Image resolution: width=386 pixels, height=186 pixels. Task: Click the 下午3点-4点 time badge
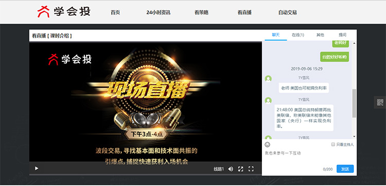click(147, 134)
